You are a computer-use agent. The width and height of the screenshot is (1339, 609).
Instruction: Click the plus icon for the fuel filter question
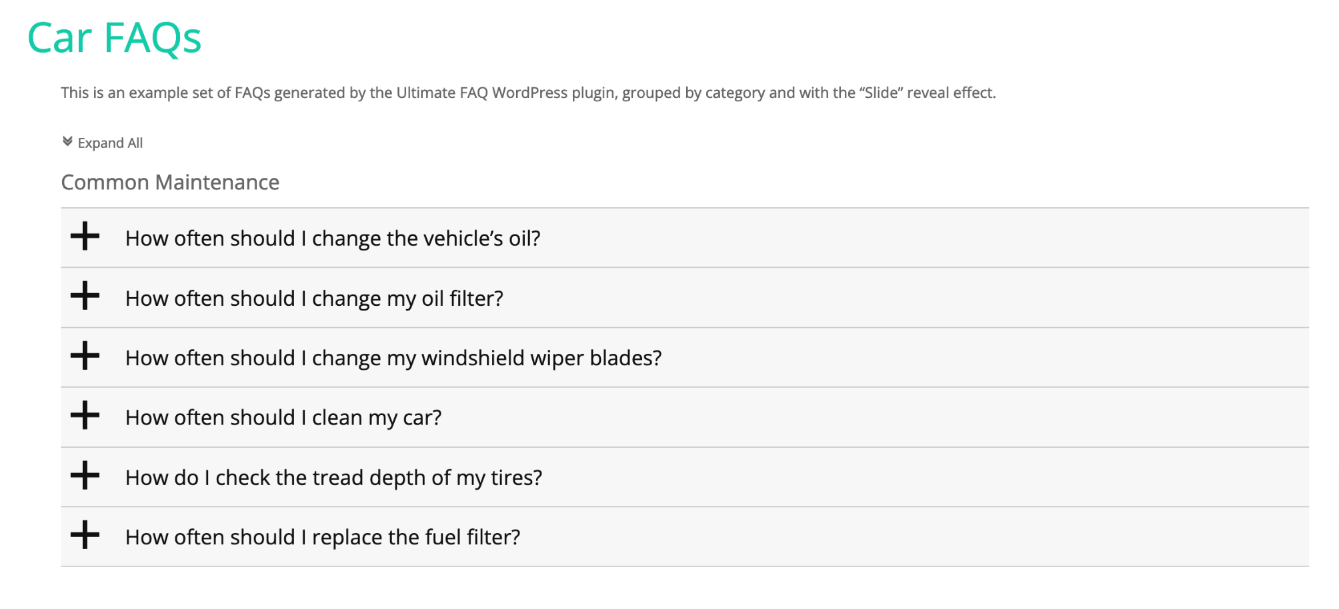tap(85, 536)
